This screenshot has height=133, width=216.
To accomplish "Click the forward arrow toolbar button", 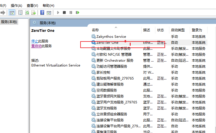I will coord(3,13).
